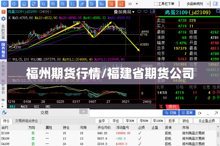The width and height of the screenshot is (220, 146).
Task: Zoom out the chart with magnifier minus
Action: tap(63, 4)
